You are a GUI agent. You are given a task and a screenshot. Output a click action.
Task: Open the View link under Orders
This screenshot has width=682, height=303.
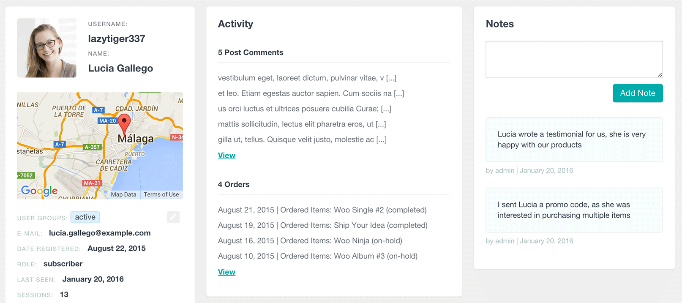226,272
